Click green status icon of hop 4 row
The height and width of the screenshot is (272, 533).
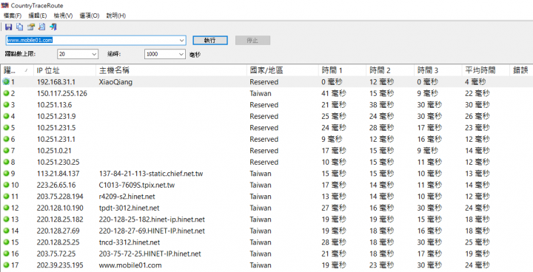tap(6, 116)
